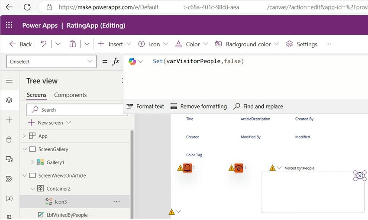Click the tree view Search field

77,110
